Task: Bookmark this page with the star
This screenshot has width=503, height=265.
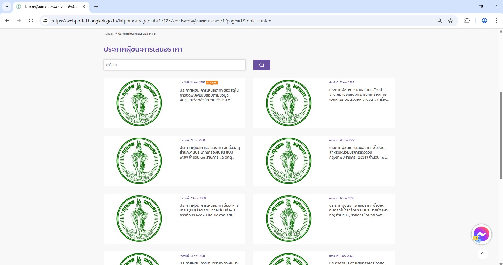Action: point(451,21)
